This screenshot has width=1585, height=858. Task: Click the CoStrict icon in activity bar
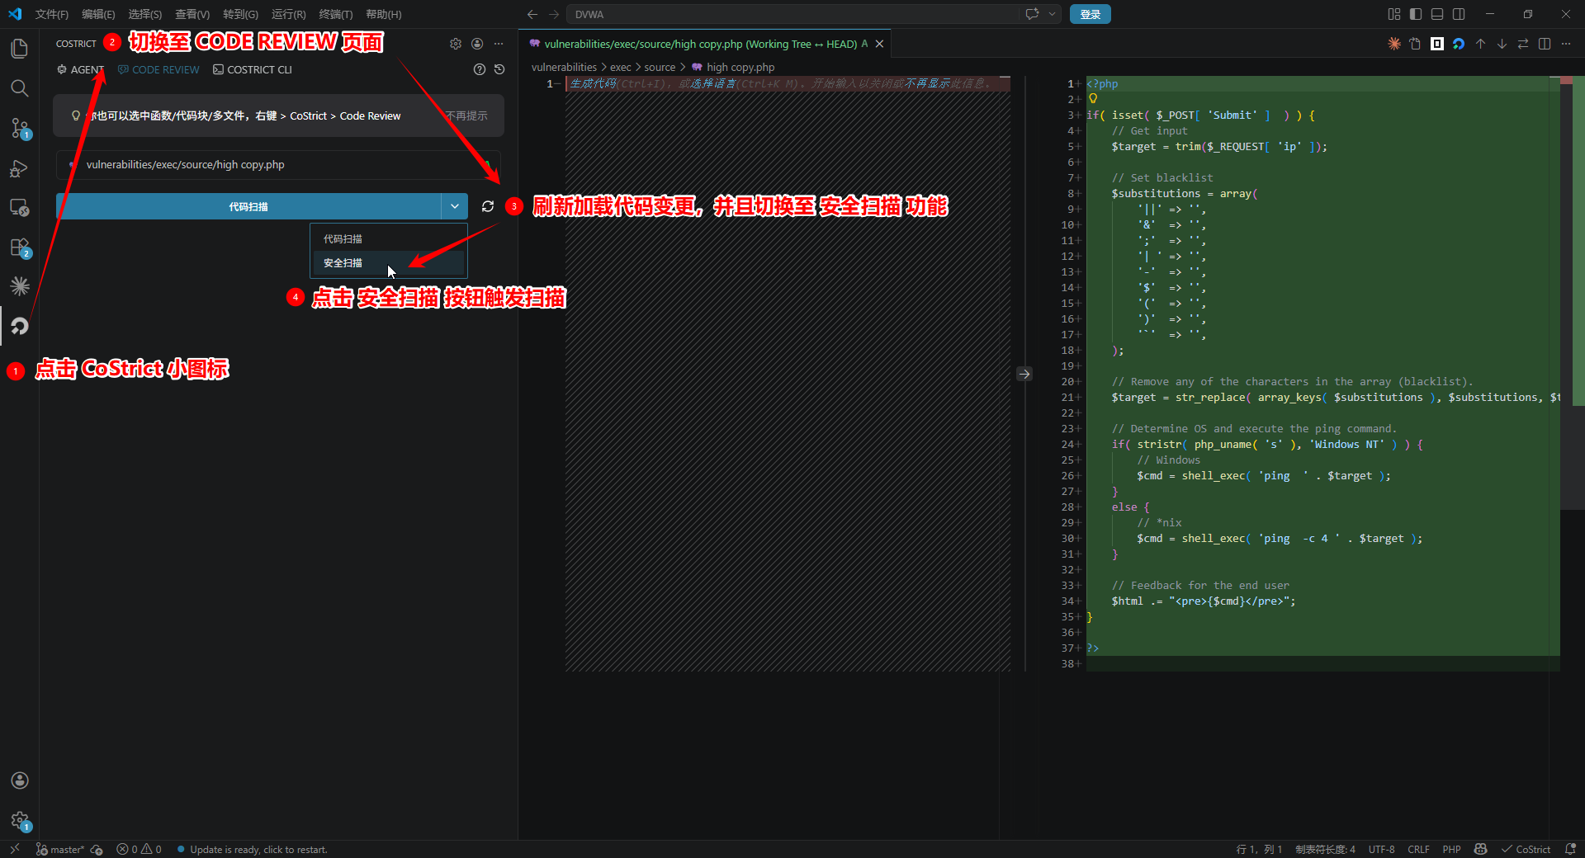click(x=20, y=327)
